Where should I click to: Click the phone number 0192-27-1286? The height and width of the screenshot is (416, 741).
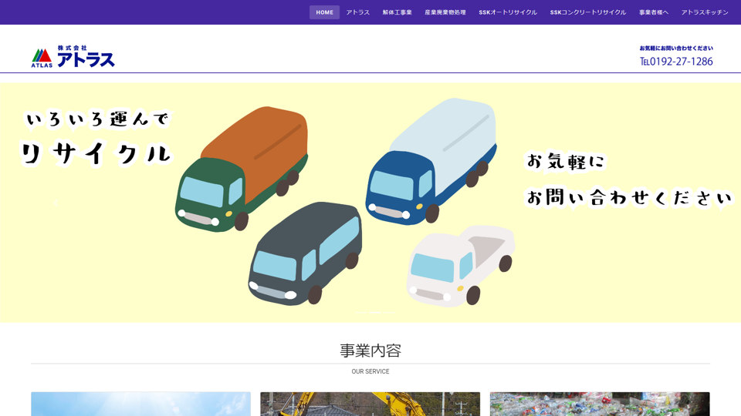(x=676, y=62)
